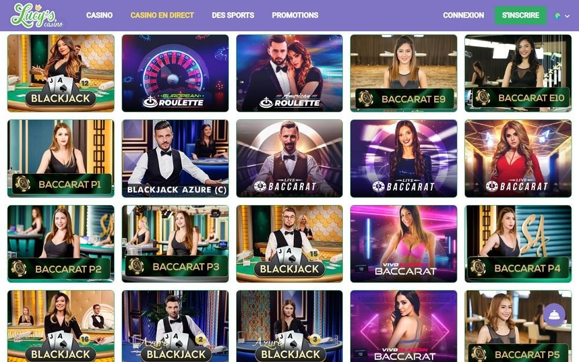The width and height of the screenshot is (579, 362).
Task: Open the Blackjack 15 table
Action: tap(289, 244)
